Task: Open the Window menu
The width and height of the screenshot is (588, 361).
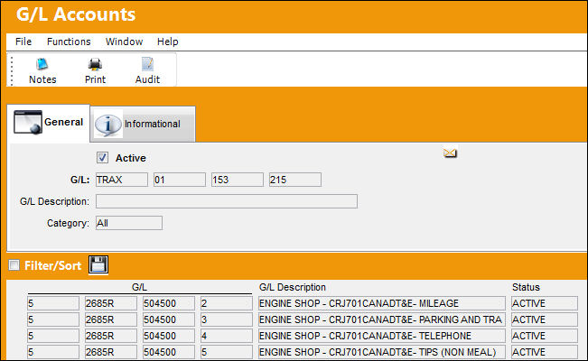Action: [x=124, y=42]
